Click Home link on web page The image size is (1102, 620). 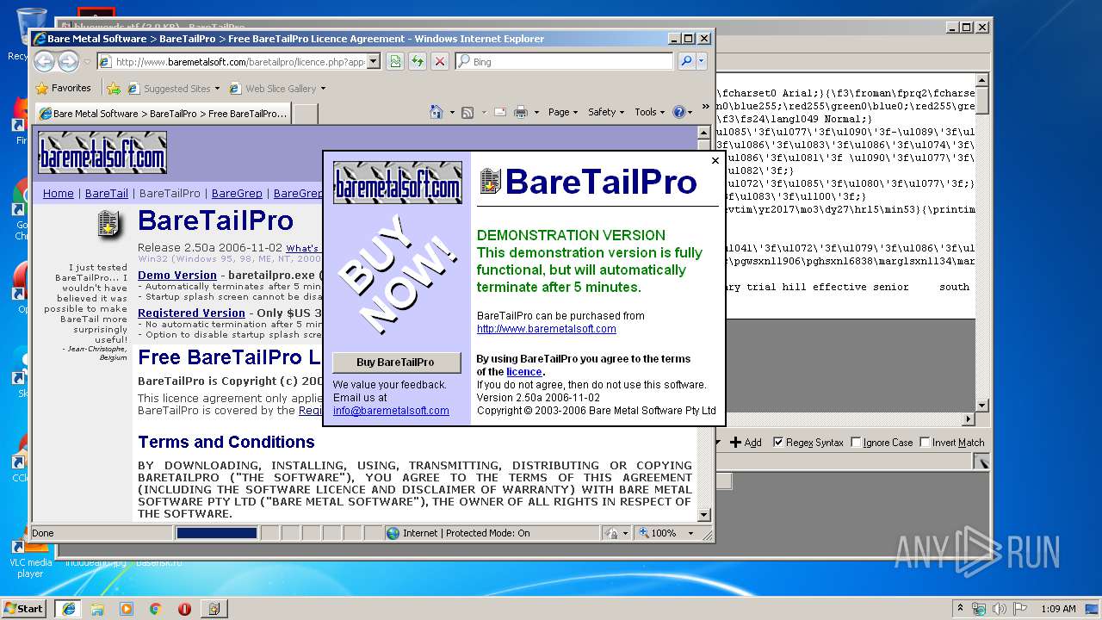[59, 194]
